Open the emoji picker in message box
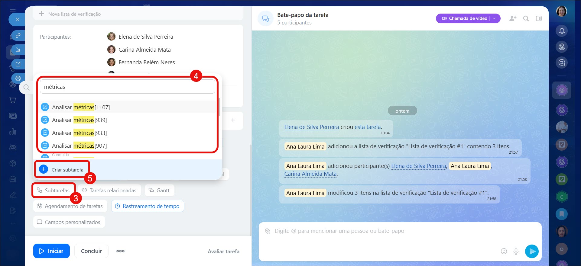 click(x=504, y=251)
